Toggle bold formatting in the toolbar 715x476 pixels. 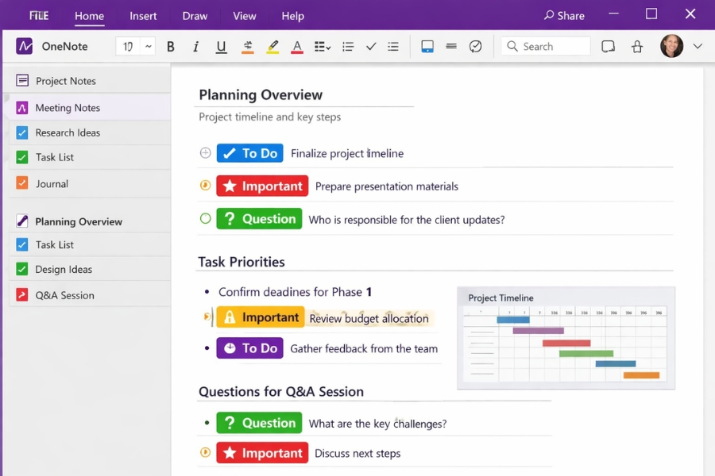170,46
